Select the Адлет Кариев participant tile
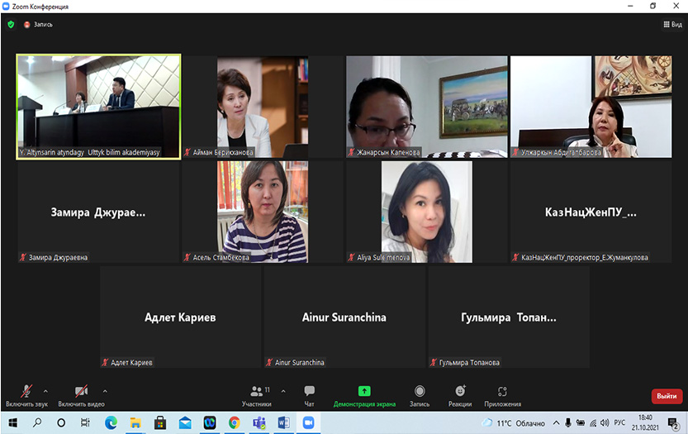 click(x=181, y=317)
